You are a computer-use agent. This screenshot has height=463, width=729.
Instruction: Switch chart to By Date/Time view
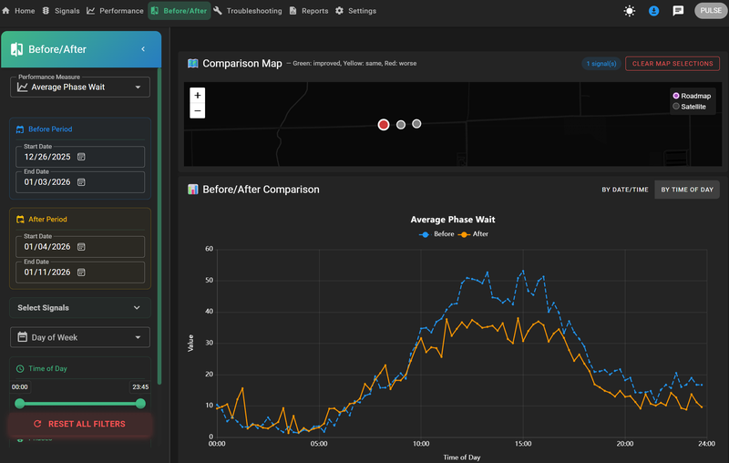point(625,190)
